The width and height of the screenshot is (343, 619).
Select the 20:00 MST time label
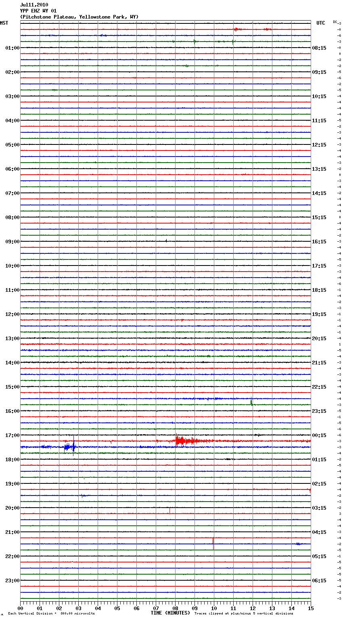[x=12, y=508]
